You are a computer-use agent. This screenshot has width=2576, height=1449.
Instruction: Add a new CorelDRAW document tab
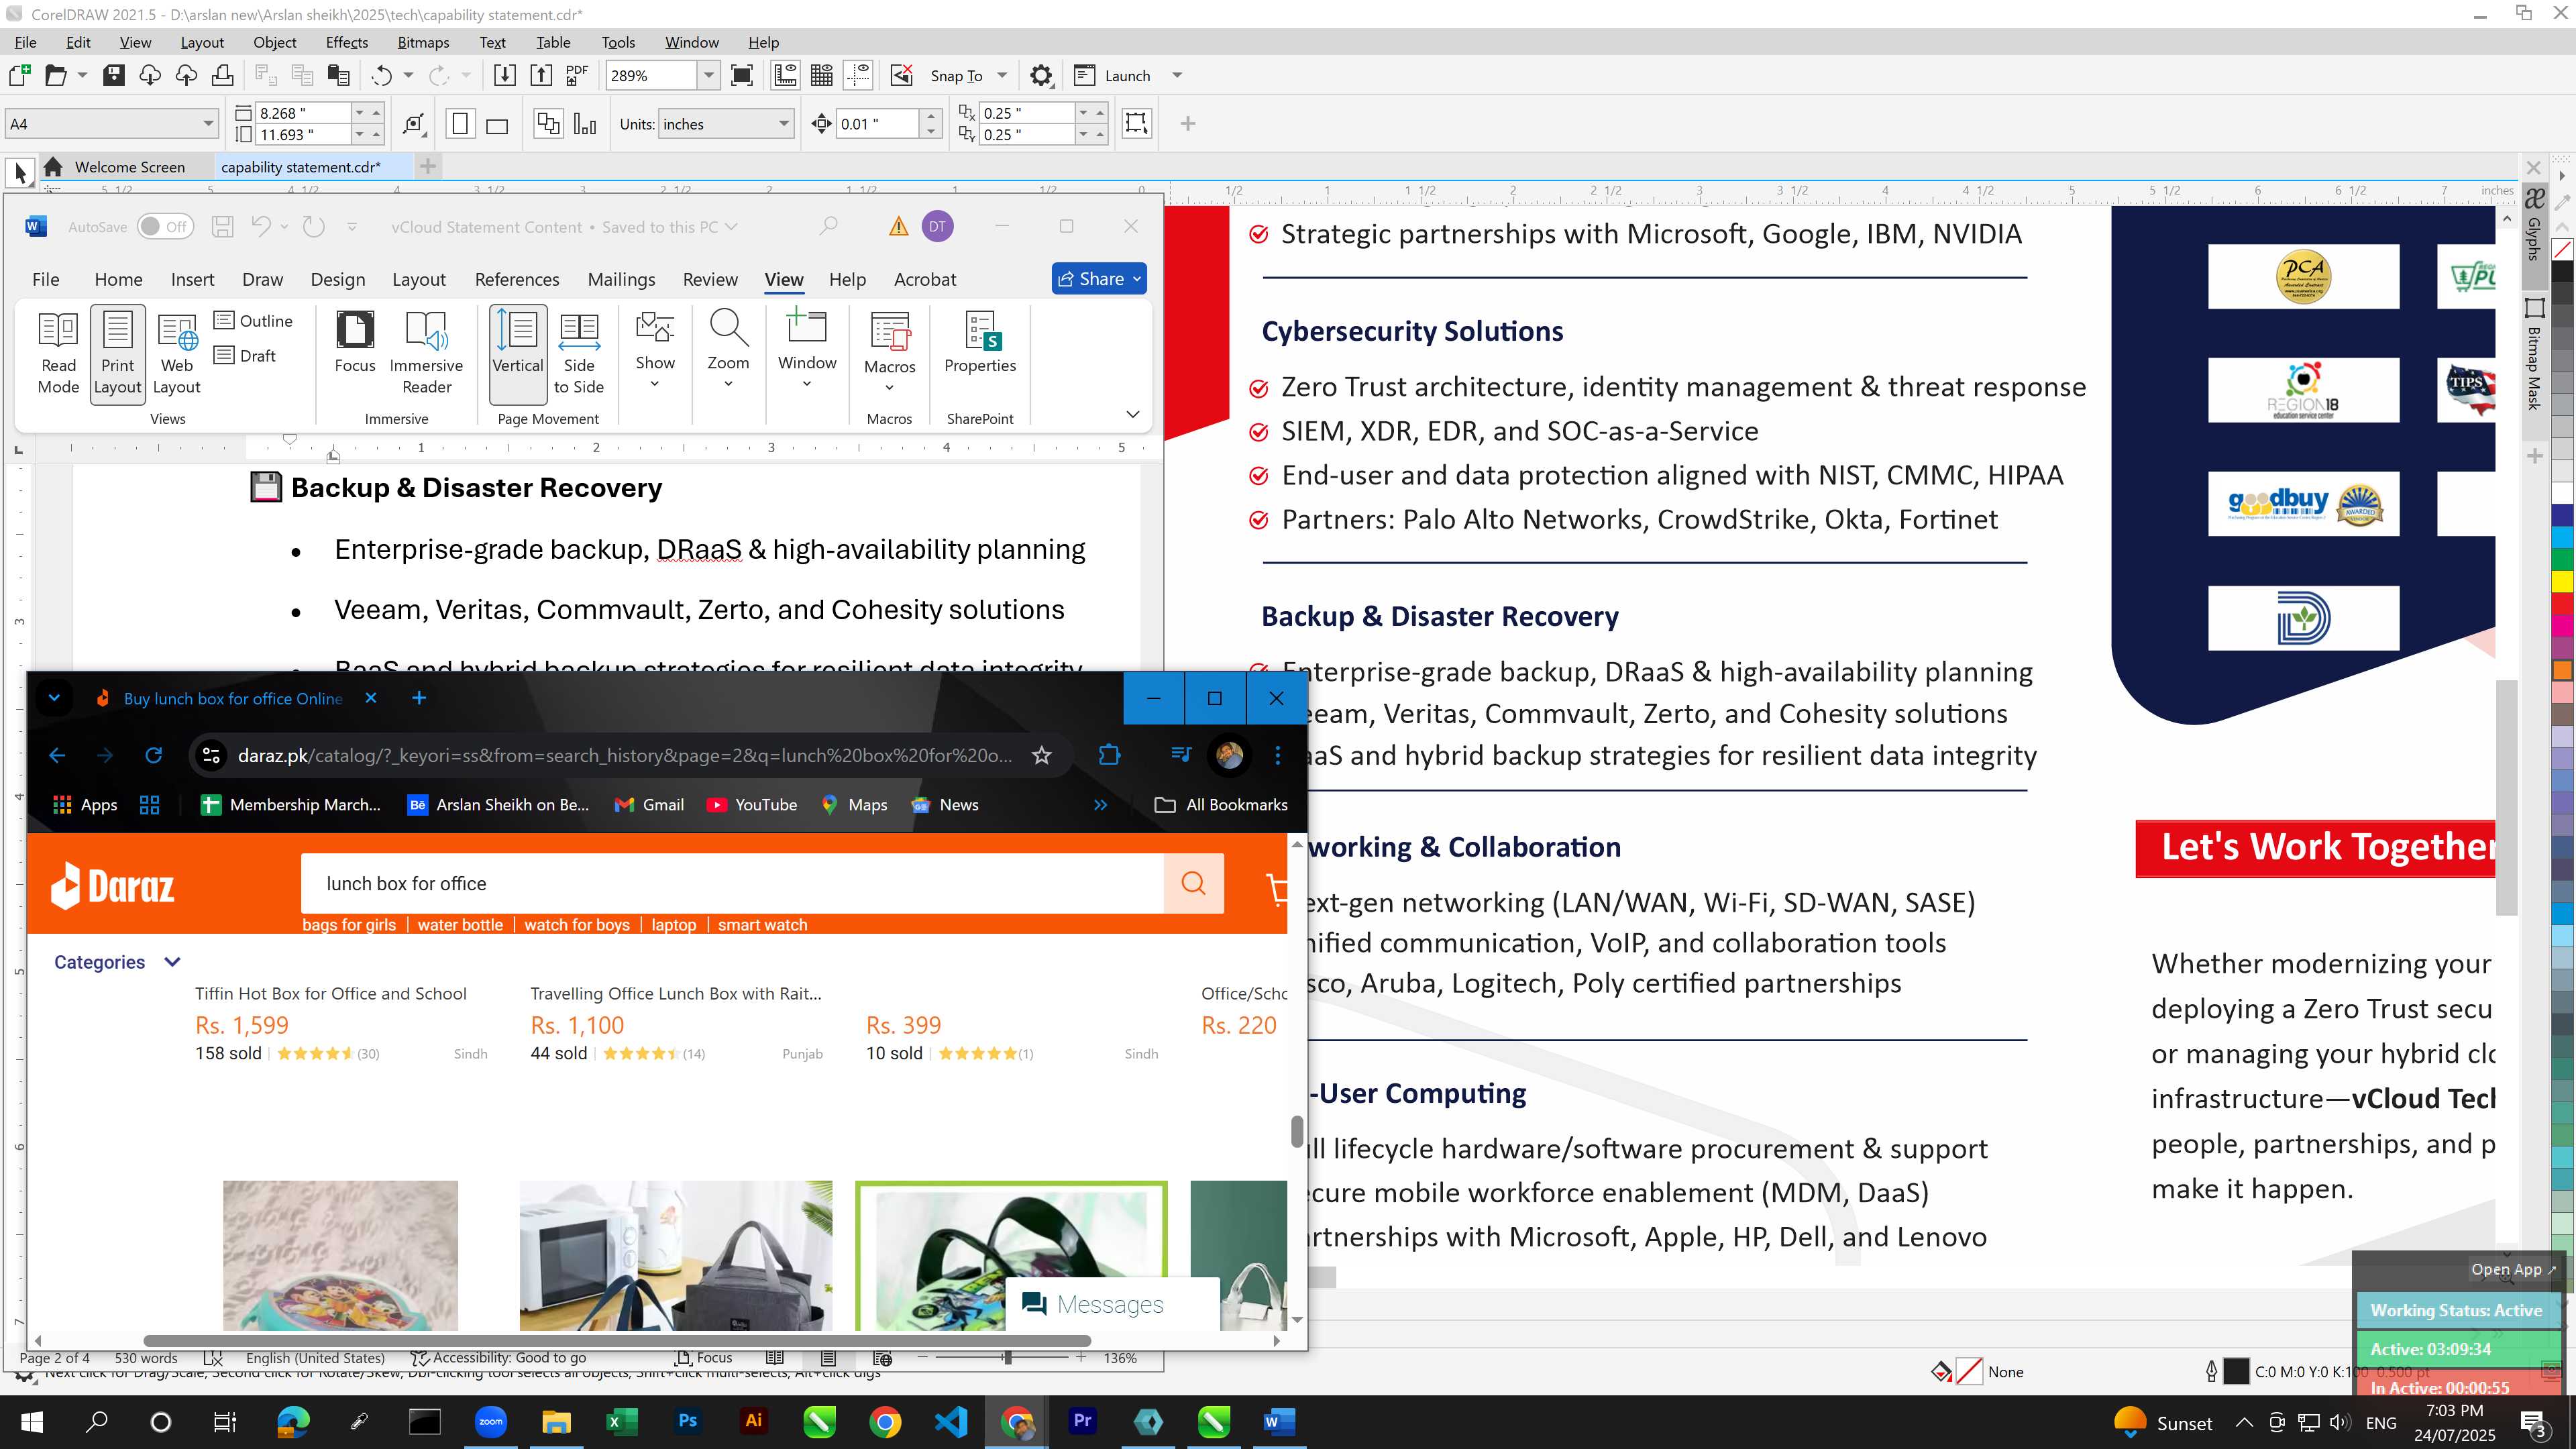[428, 166]
